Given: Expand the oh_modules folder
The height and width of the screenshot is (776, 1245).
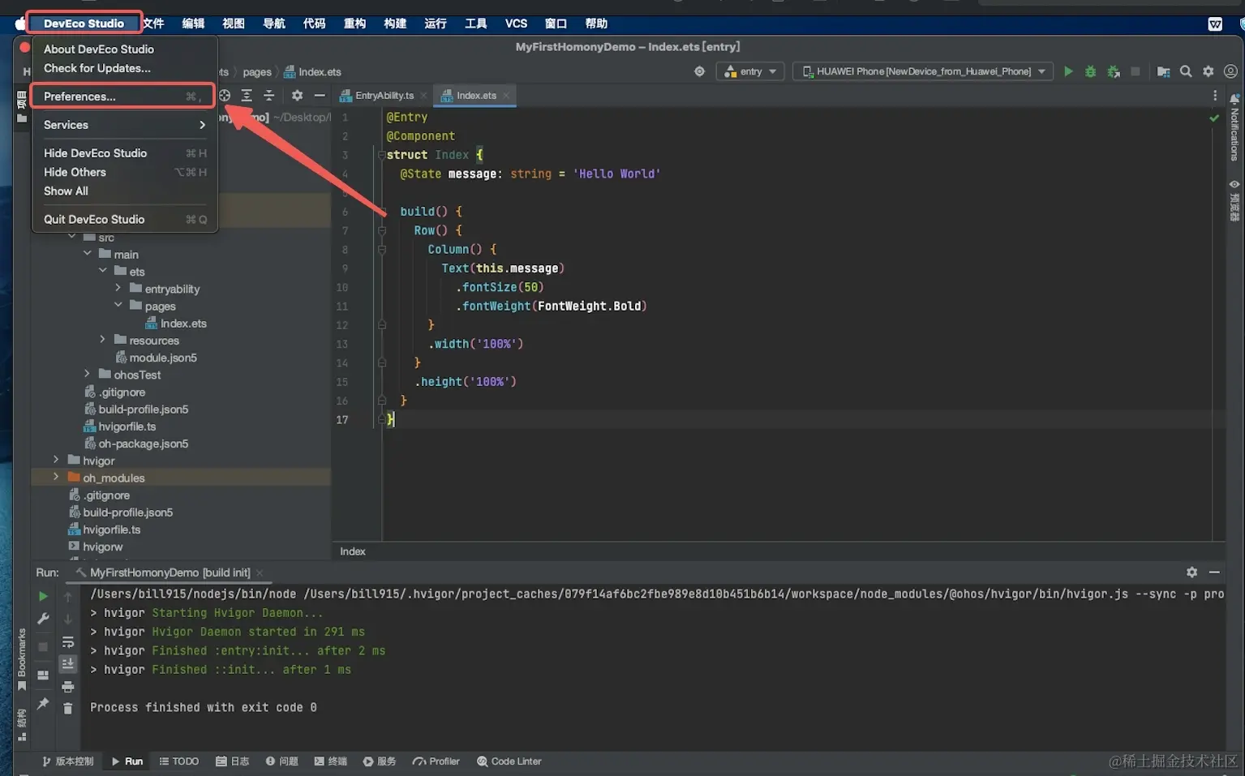Looking at the screenshot, I should click(x=56, y=477).
